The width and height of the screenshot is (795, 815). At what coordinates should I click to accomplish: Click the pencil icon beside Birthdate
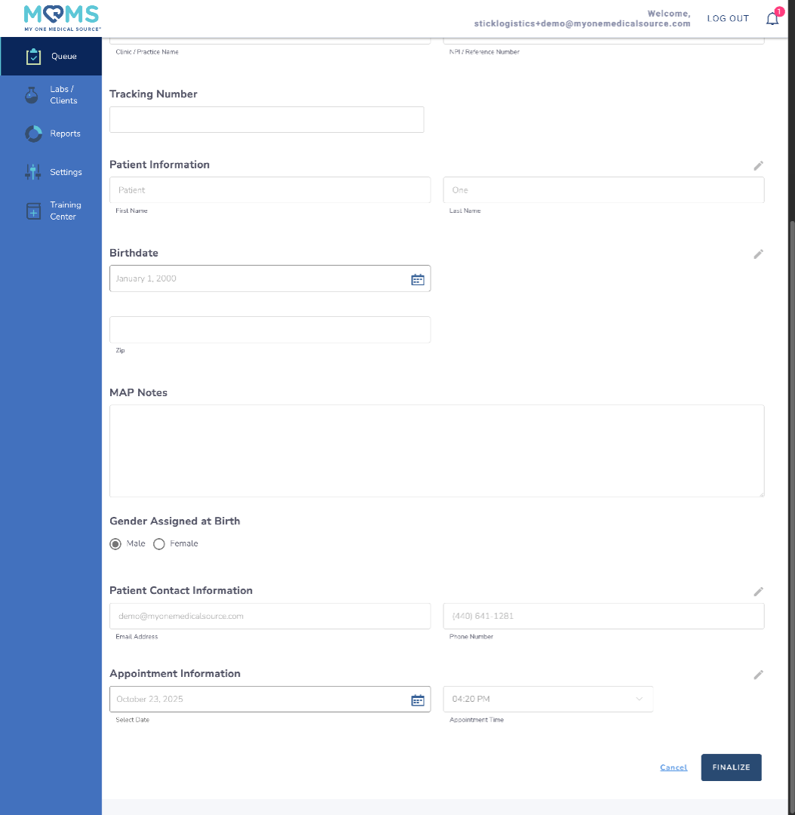point(759,254)
